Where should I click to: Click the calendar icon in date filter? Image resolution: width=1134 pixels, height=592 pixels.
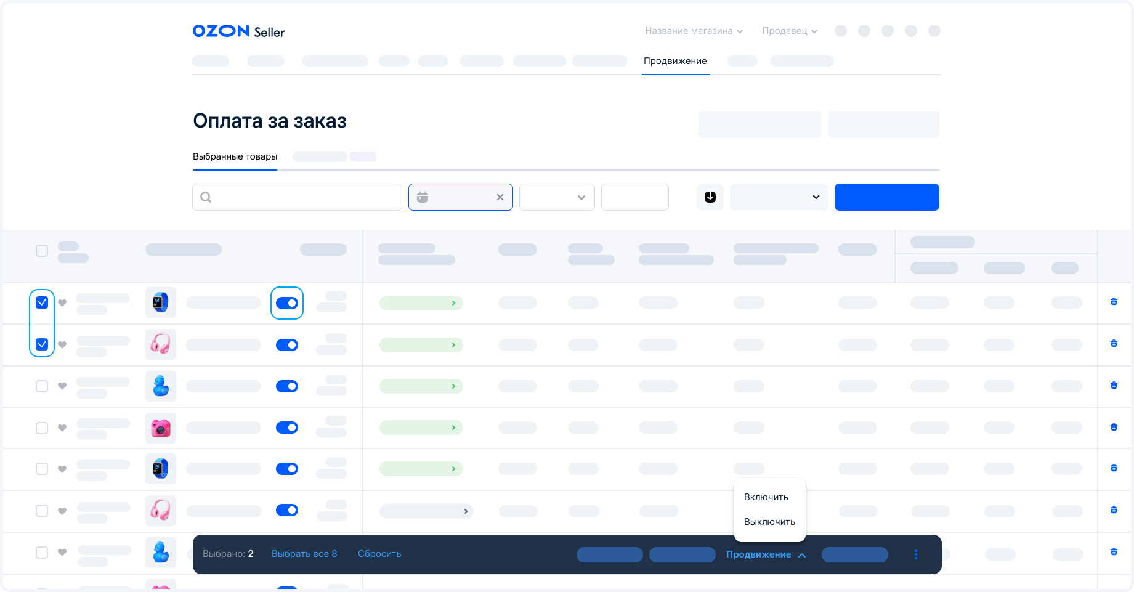pos(423,197)
